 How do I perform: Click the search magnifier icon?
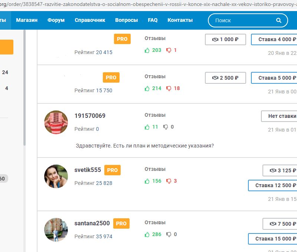pos(279,20)
